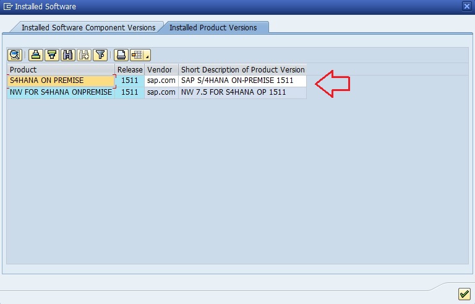The width and height of the screenshot is (475, 304).
Task: Click the Choose Layout grid icon
Action: point(137,55)
